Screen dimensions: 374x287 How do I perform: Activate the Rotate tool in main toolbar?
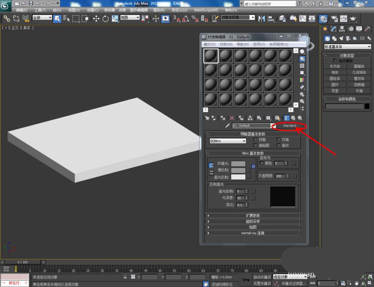[105, 18]
